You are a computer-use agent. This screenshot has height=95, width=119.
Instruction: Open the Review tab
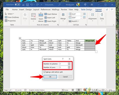point(64,10)
